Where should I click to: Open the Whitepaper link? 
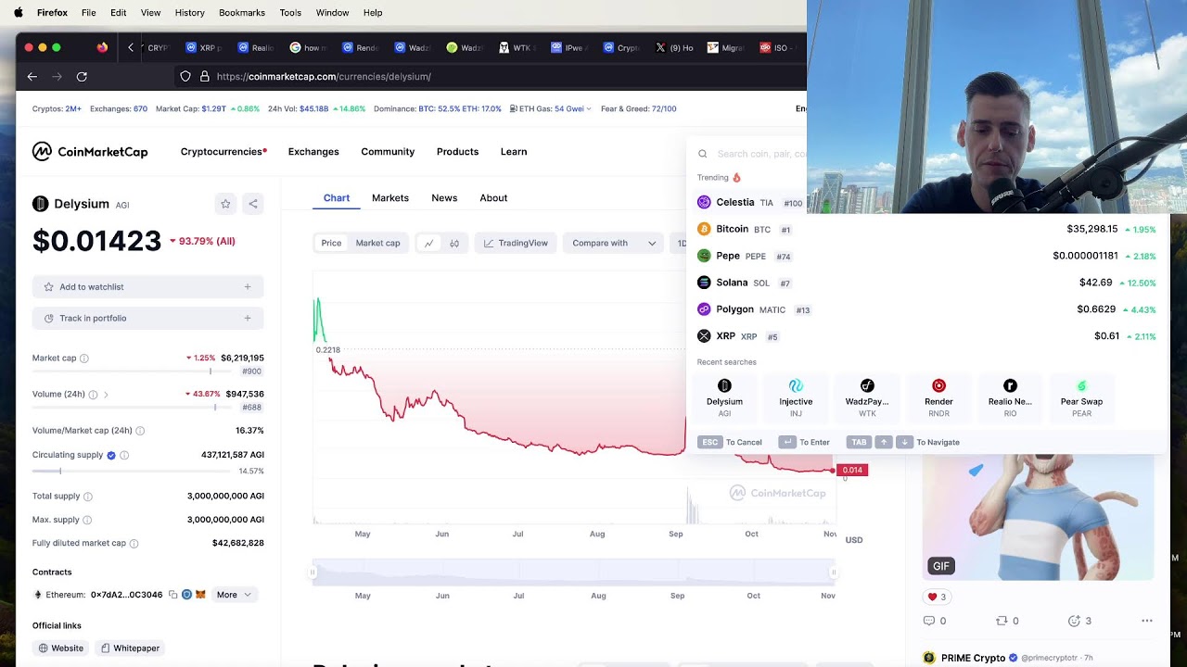pos(130,648)
